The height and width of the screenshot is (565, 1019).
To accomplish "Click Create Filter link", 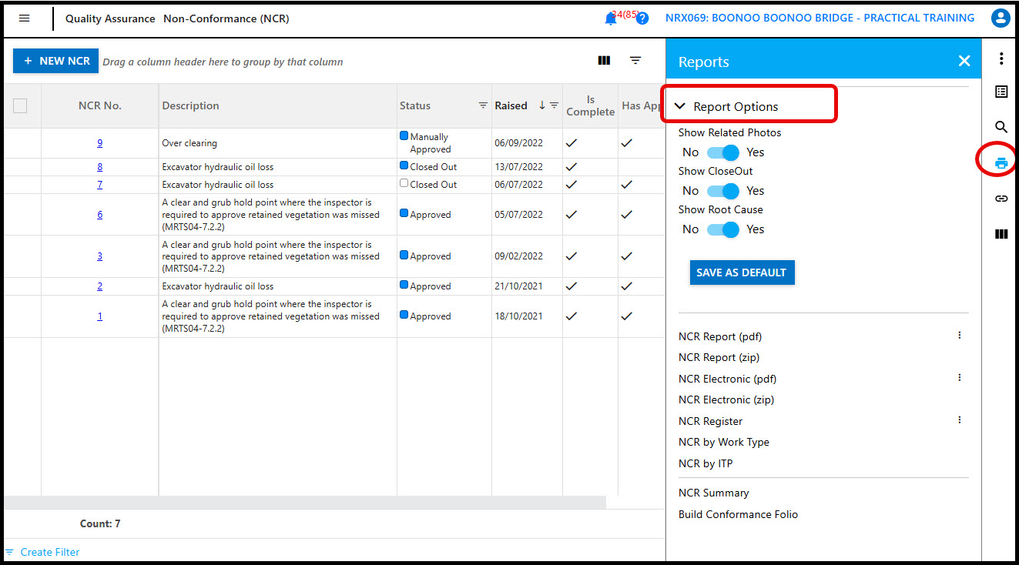I will (x=50, y=552).
